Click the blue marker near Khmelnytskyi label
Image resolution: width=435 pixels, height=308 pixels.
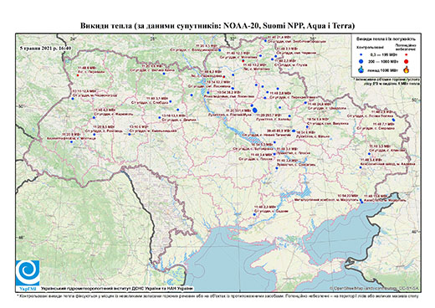[130, 134]
